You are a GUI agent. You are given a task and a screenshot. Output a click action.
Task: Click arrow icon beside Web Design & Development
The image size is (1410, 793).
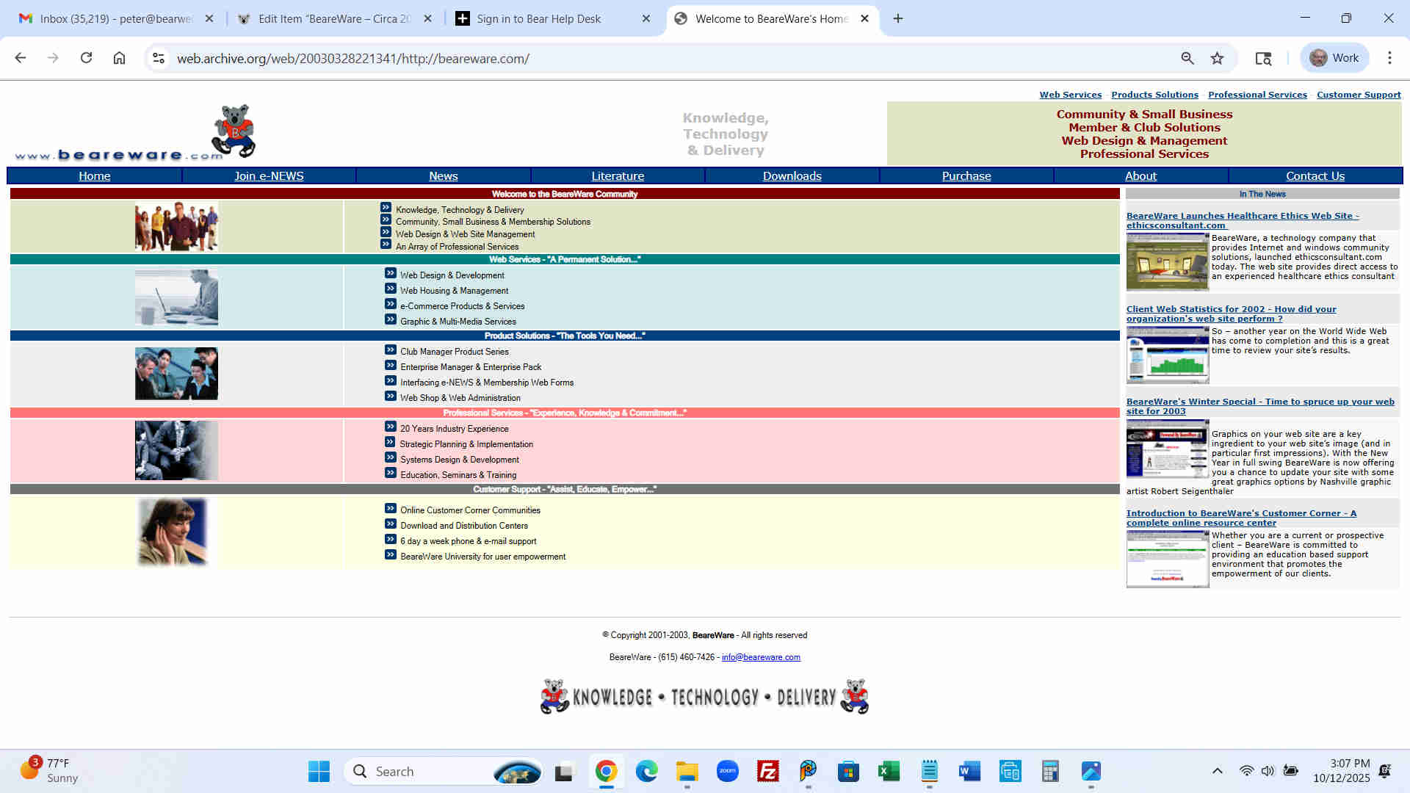click(x=390, y=273)
